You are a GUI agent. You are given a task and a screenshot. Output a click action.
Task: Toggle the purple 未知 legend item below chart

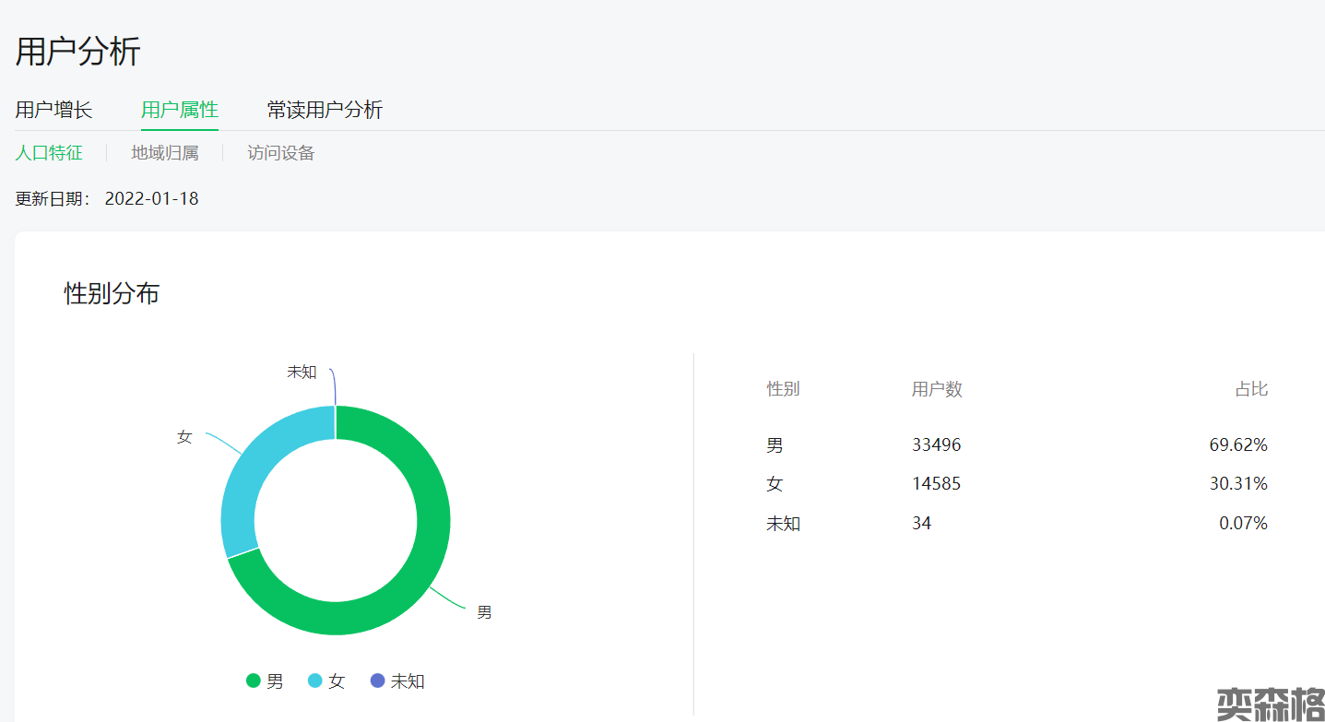point(397,681)
